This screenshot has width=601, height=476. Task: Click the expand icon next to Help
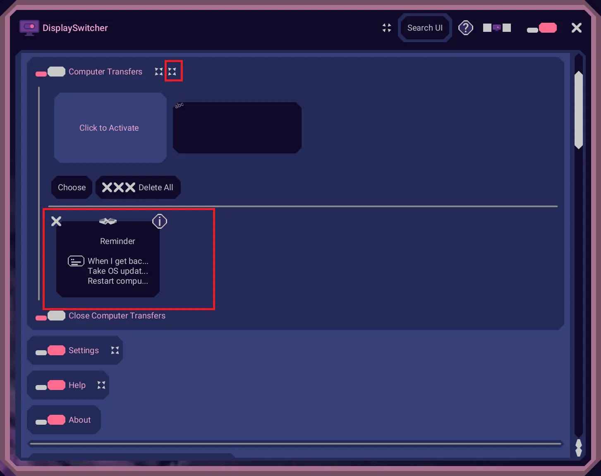tap(101, 385)
